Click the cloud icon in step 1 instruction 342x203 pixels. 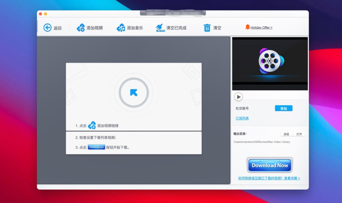click(92, 125)
